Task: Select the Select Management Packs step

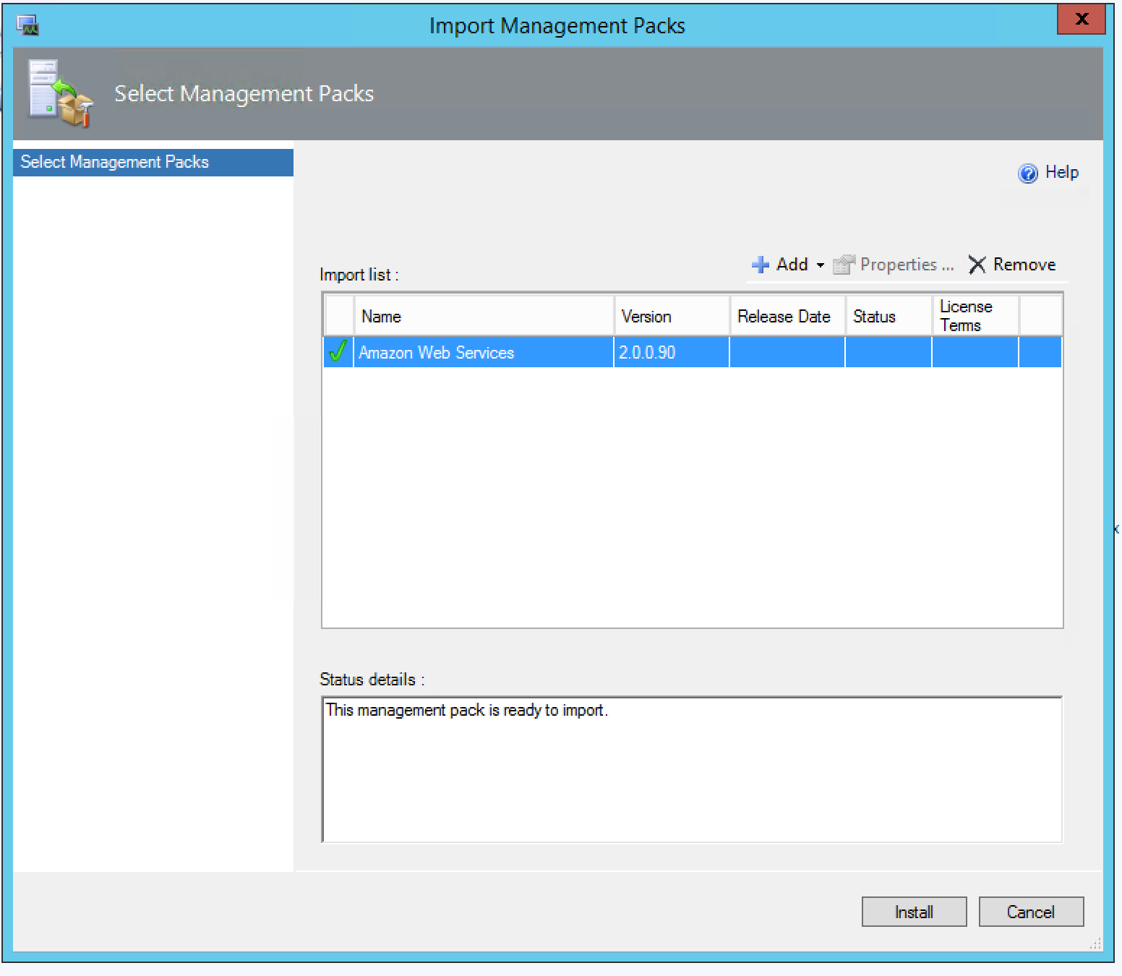Action: [153, 163]
